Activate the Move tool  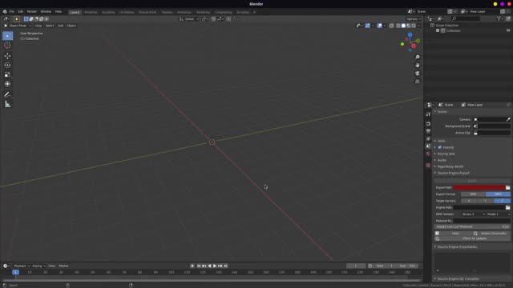pyautogui.click(x=7, y=56)
